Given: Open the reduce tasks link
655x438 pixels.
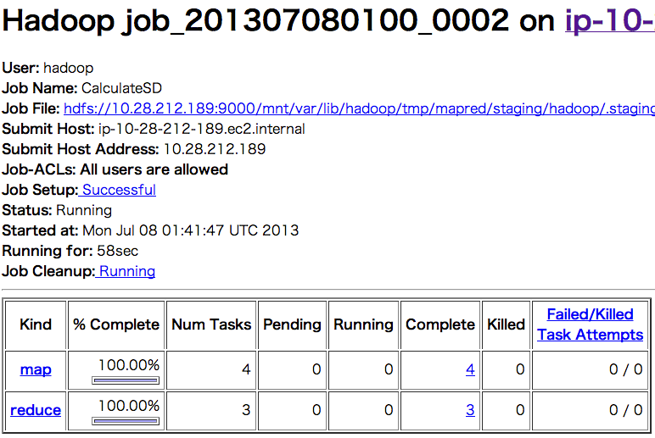Looking at the screenshot, I should point(36,410).
